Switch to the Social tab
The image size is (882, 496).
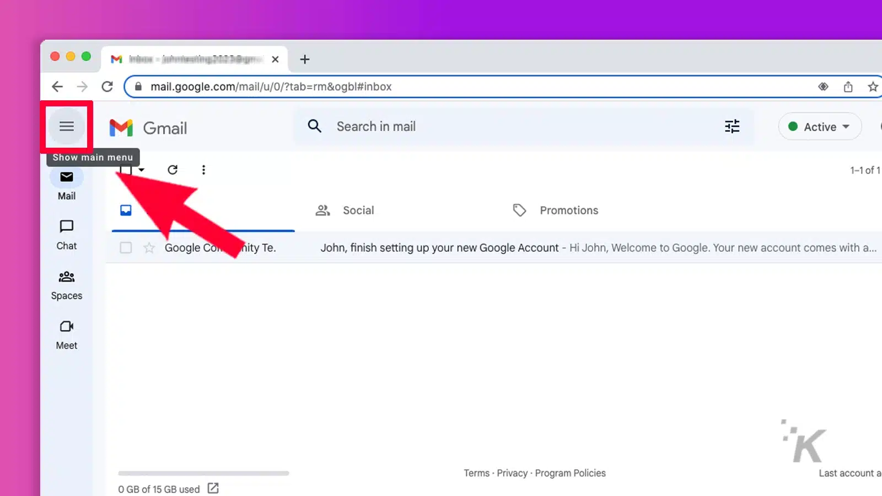[345, 211]
